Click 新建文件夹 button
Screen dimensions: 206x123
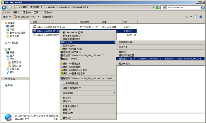[x=48, y=17]
